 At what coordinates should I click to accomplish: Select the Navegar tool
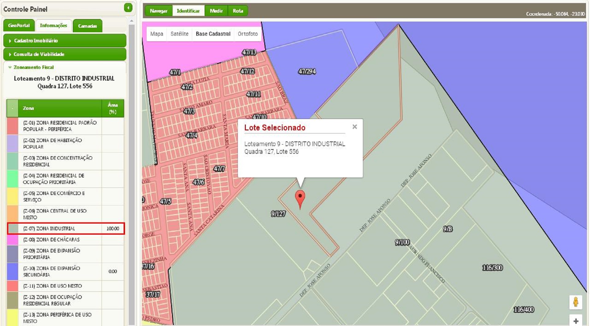159,11
